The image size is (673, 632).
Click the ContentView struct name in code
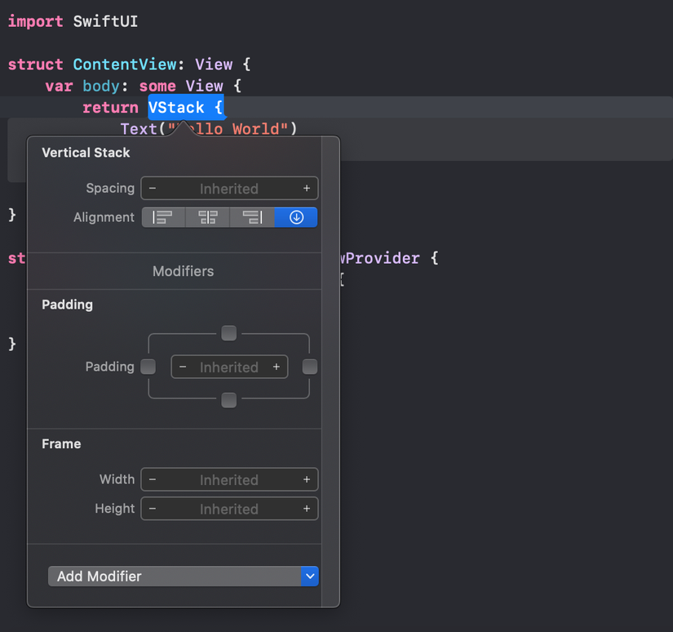point(123,65)
